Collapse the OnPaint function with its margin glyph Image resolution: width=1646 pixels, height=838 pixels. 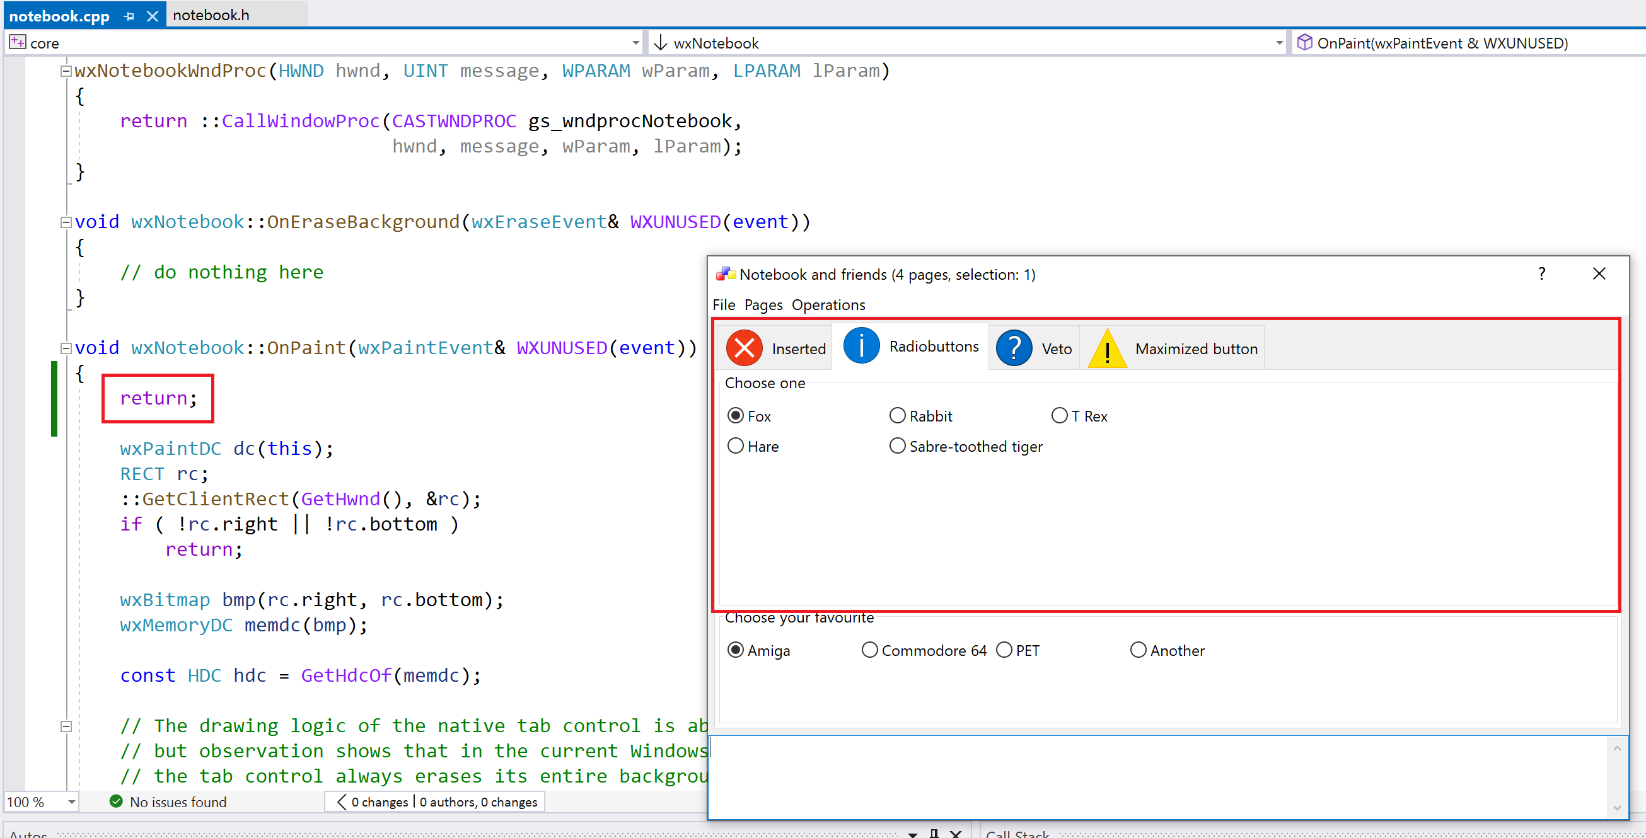[x=65, y=348]
